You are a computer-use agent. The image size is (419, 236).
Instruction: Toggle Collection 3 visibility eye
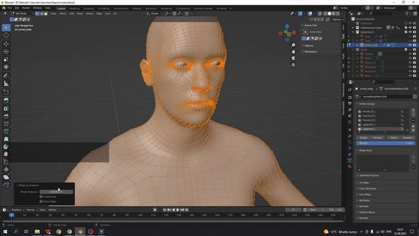(410, 32)
